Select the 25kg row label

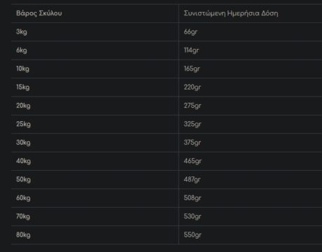[x=23, y=124]
